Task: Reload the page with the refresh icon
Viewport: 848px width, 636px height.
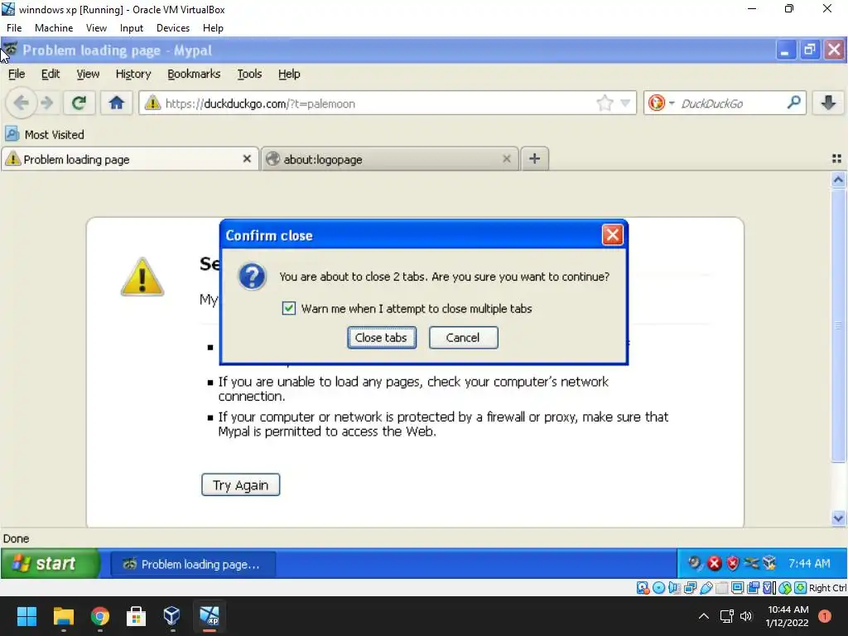Action: point(79,103)
